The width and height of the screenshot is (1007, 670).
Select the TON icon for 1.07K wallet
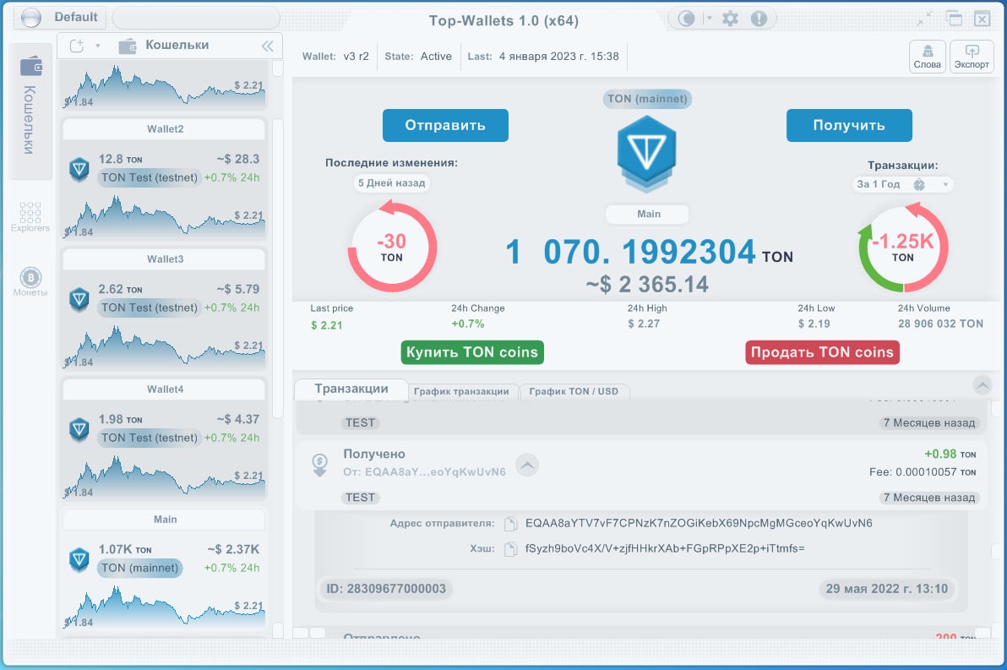(79, 559)
